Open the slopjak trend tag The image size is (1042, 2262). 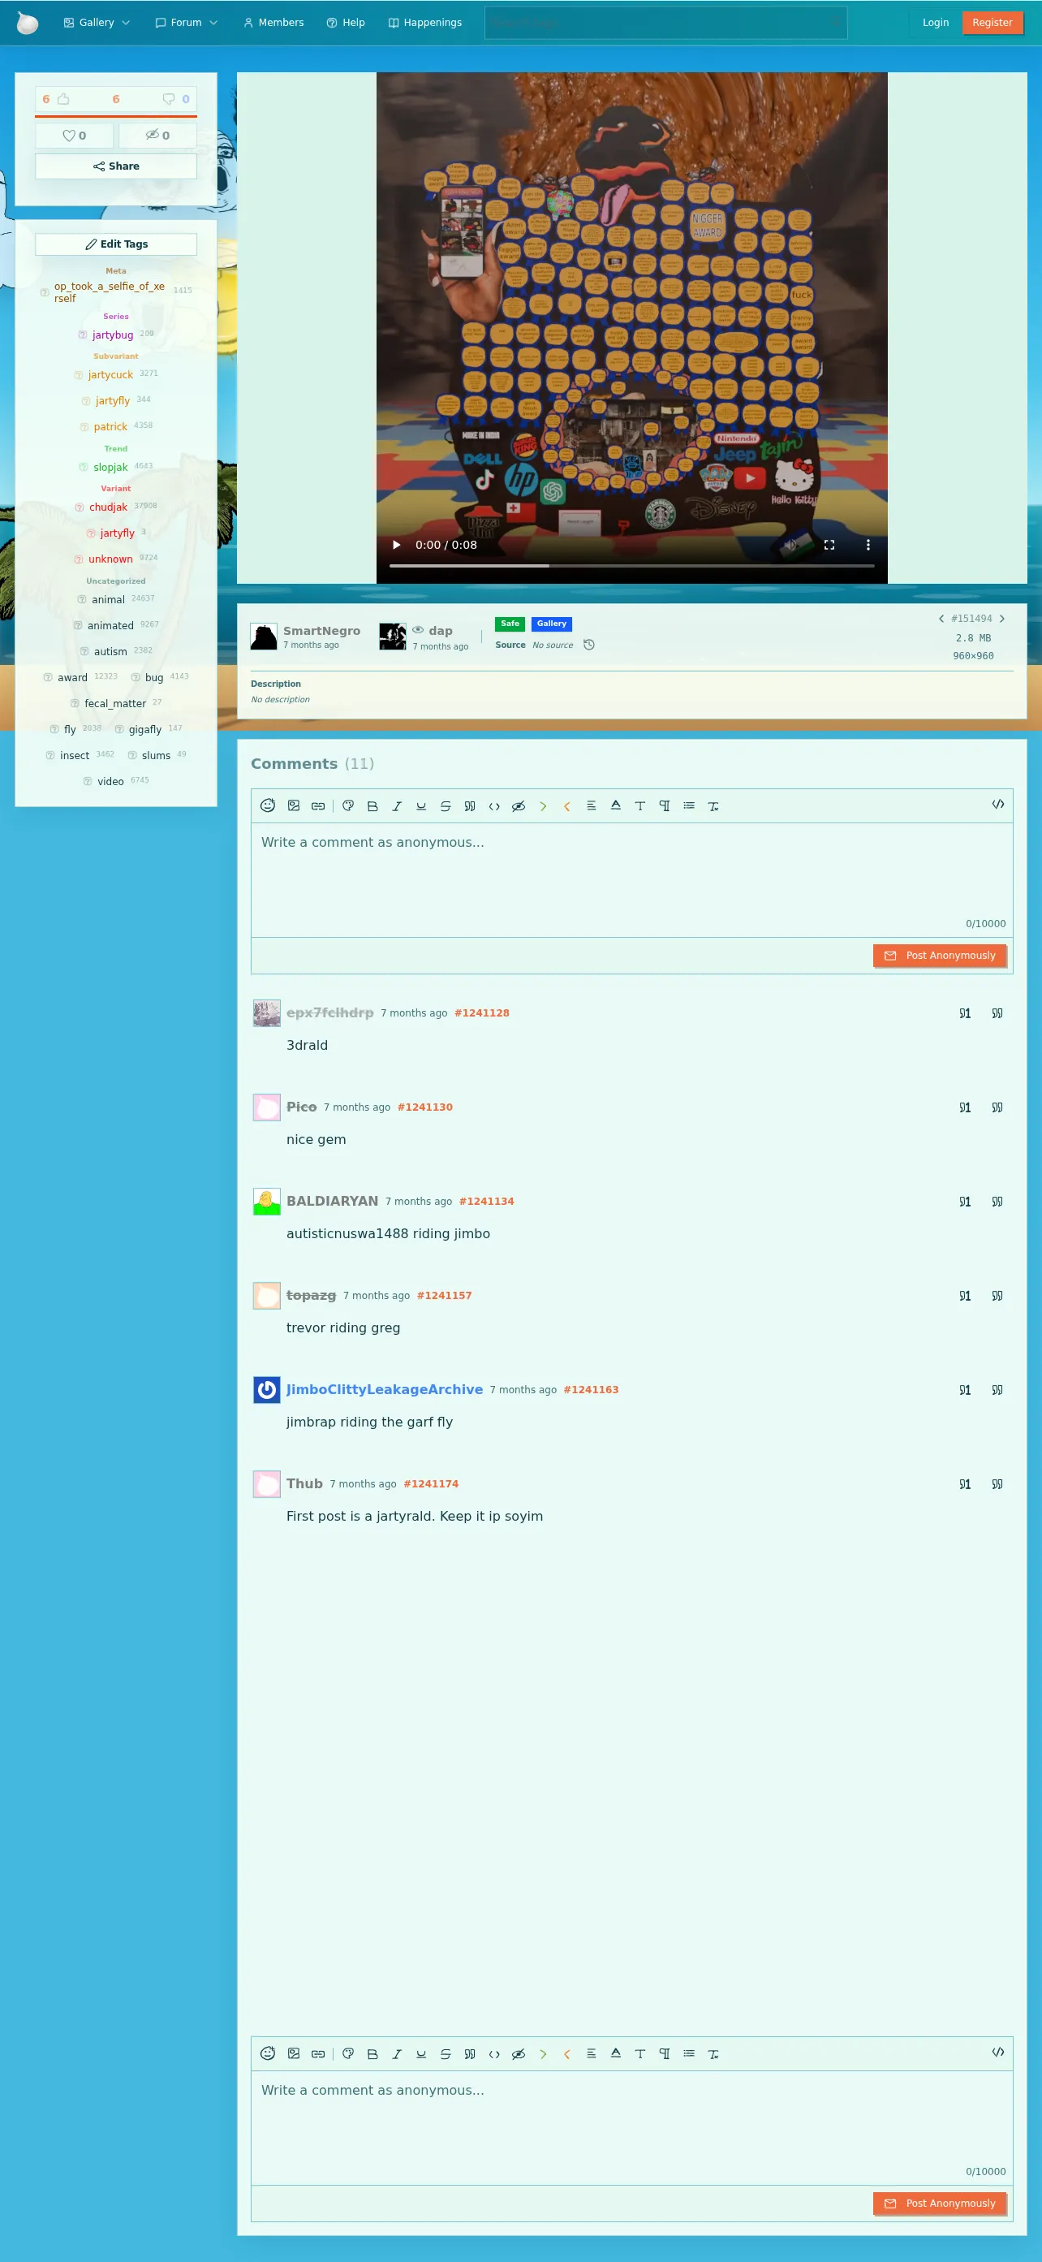tap(110, 468)
